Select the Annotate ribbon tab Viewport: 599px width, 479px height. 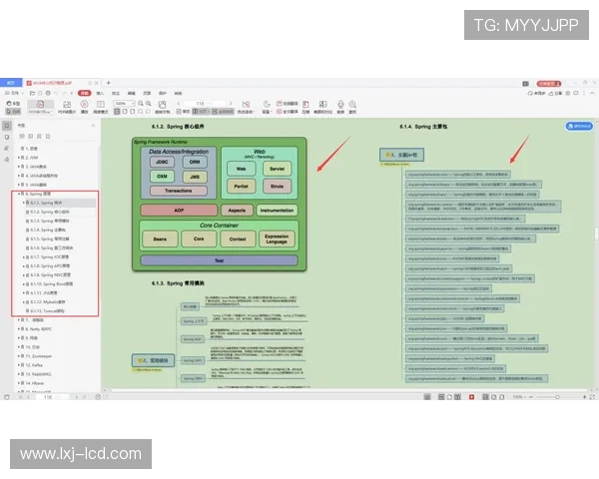point(116,93)
